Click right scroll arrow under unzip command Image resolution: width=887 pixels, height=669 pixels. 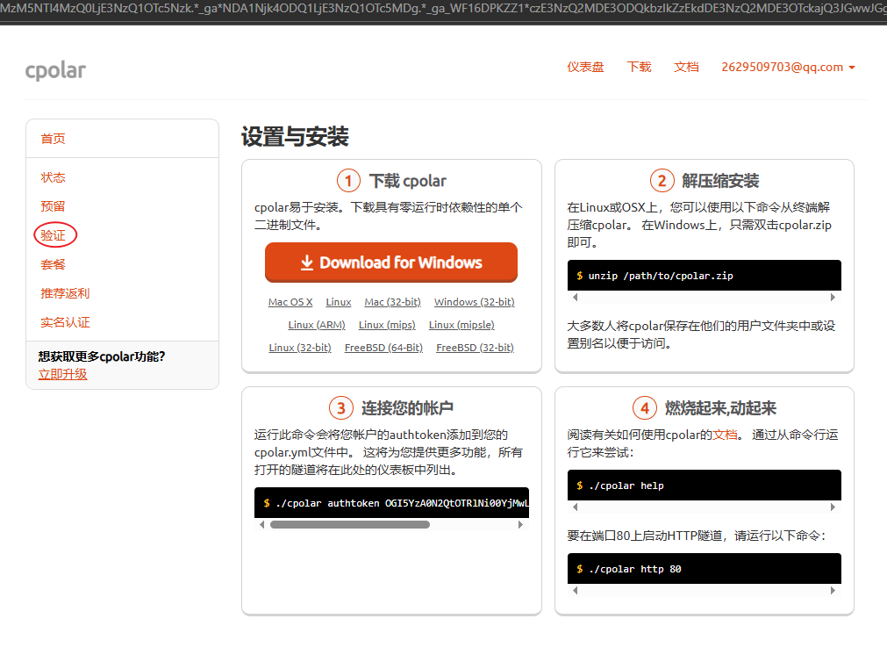[x=833, y=298]
